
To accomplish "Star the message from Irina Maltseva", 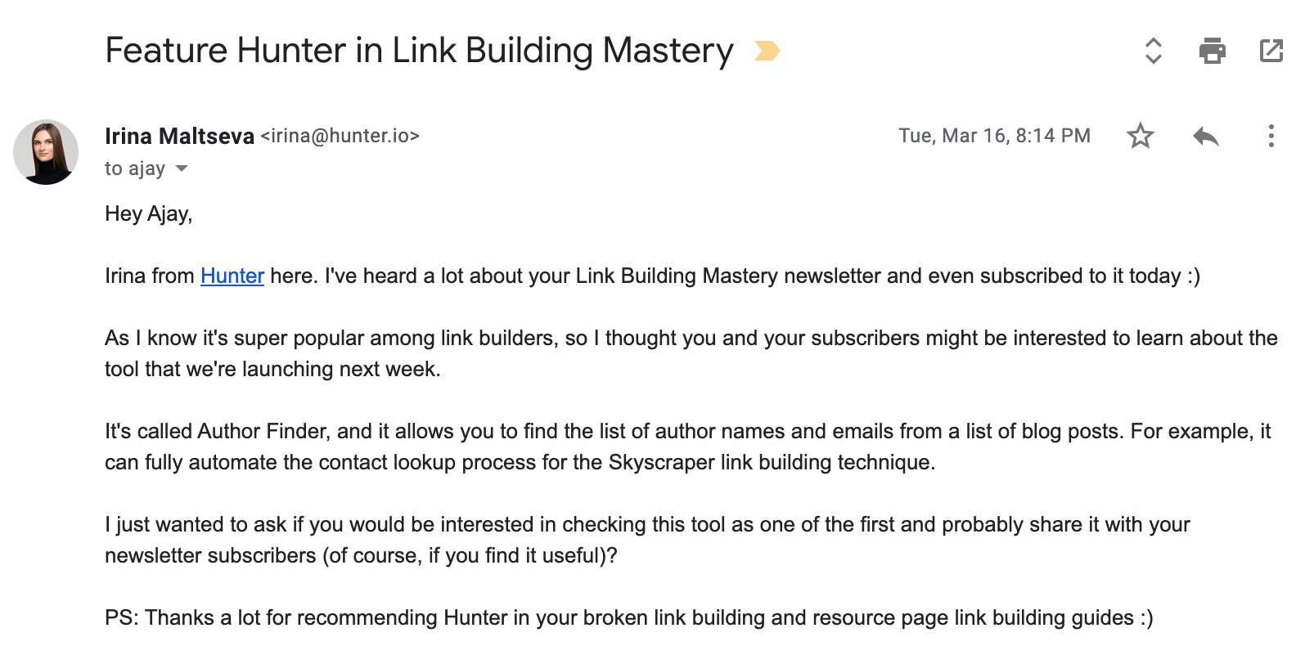I will [1140, 136].
